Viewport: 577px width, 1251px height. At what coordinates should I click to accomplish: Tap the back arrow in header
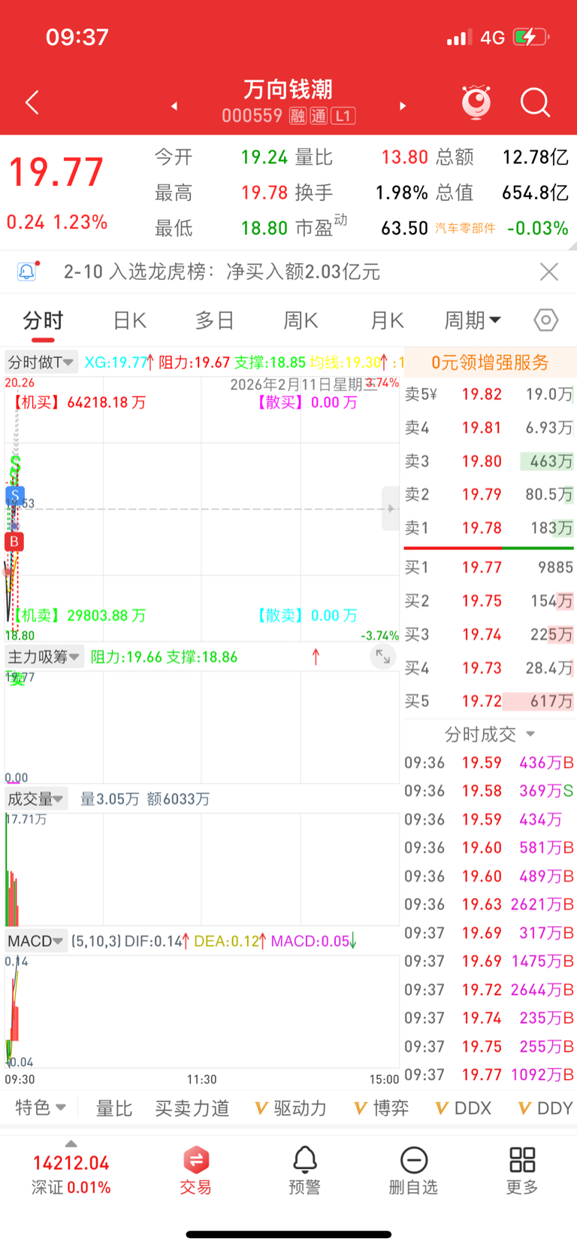coord(32,102)
